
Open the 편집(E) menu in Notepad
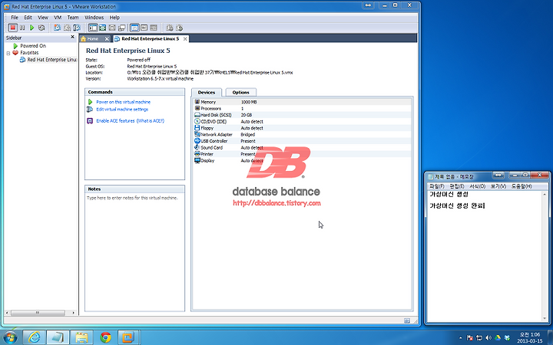457,186
